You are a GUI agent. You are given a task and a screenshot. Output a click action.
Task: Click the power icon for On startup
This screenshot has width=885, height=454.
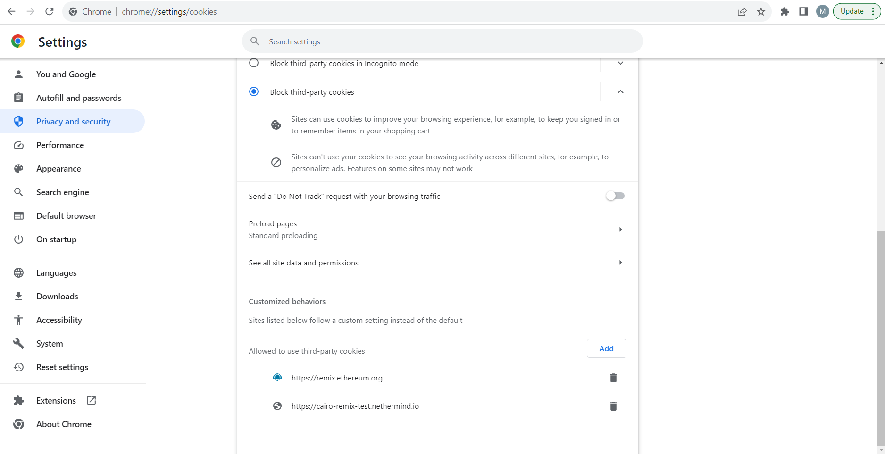coord(18,239)
